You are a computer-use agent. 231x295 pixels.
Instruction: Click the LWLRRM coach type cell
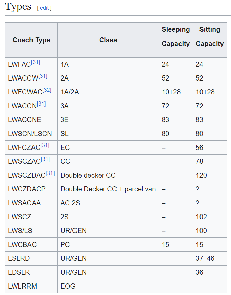pyautogui.click(x=31, y=286)
